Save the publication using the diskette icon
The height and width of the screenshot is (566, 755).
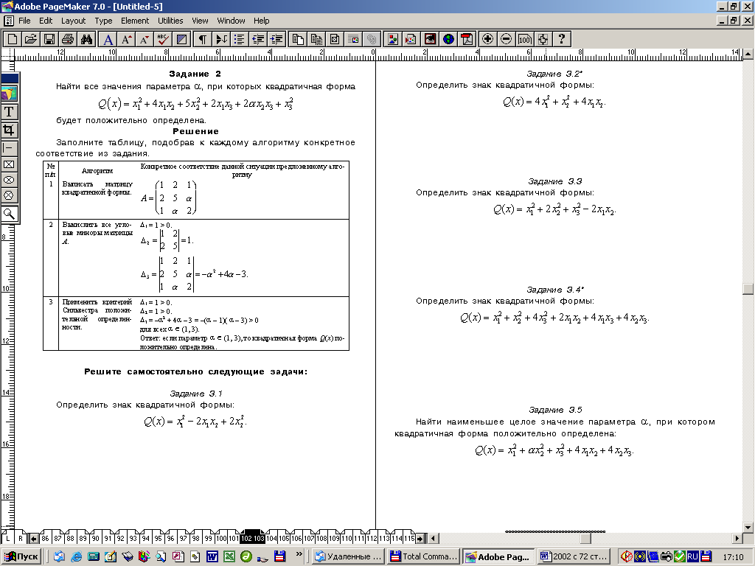point(49,39)
